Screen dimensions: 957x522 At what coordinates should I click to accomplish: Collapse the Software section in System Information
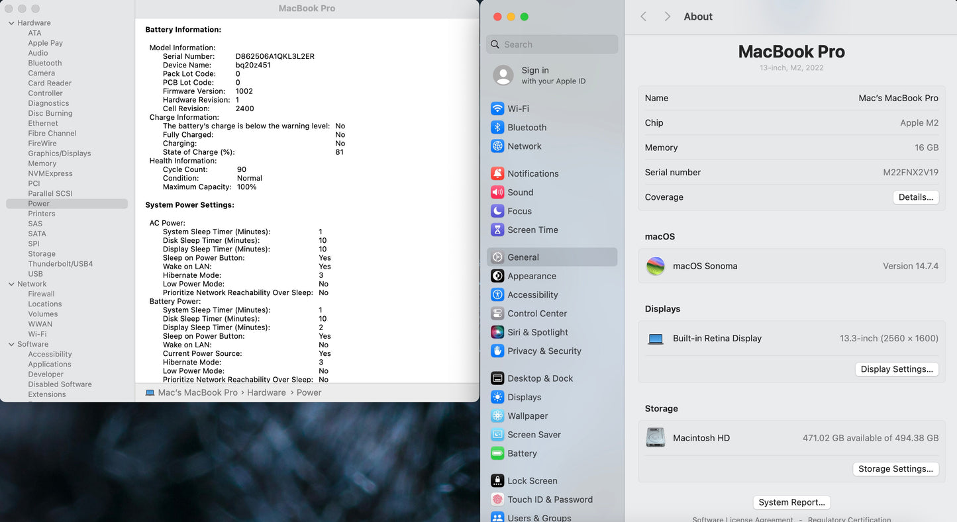click(11, 344)
